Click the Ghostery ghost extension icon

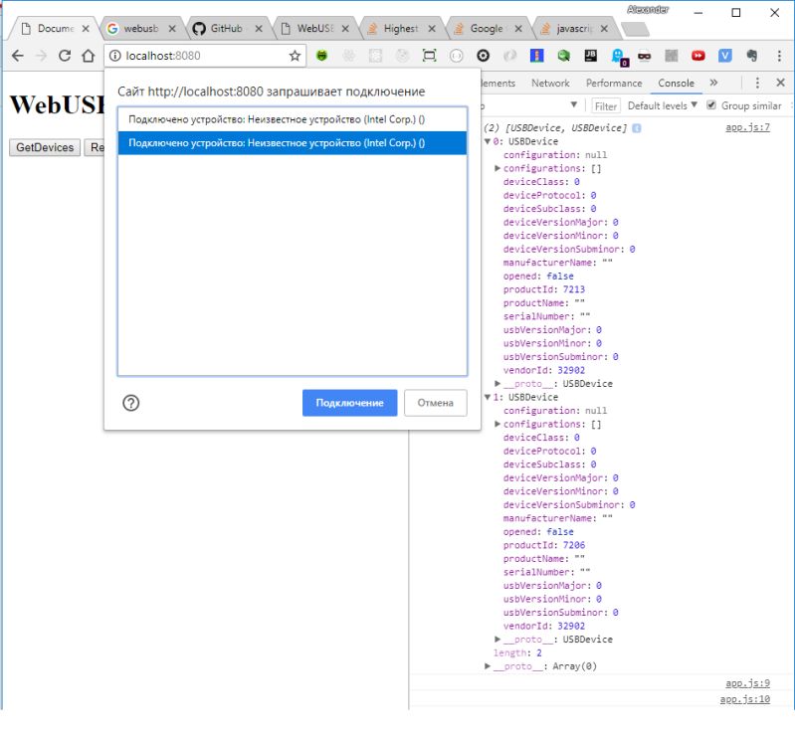619,57
